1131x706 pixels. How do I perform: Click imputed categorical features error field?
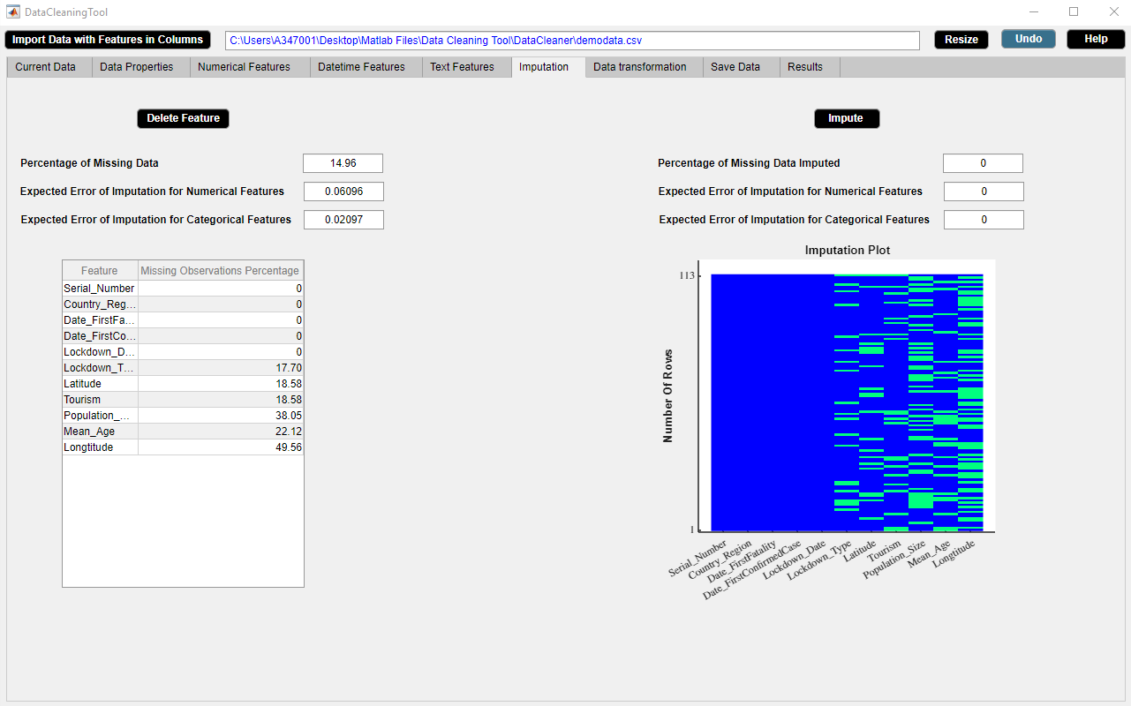pos(984,220)
